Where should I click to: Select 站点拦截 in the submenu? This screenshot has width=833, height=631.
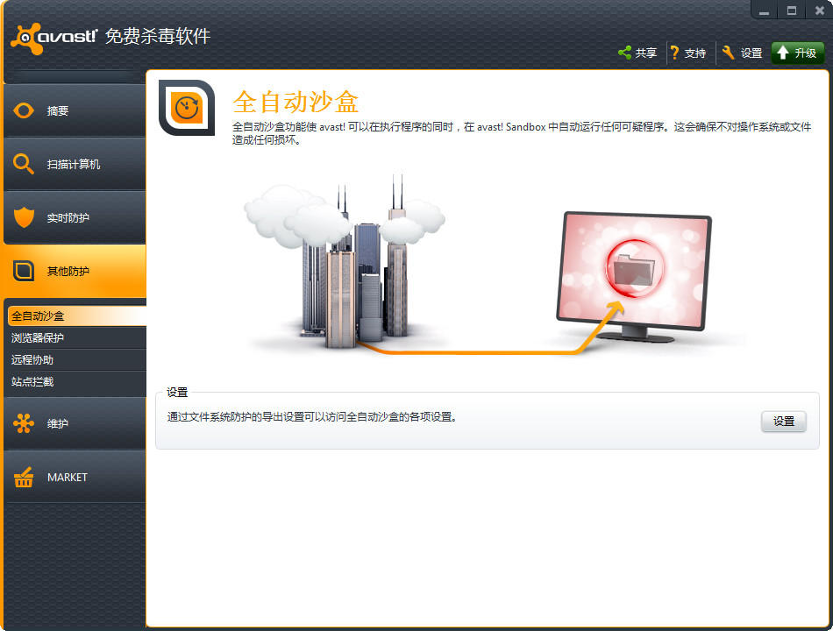[77, 381]
